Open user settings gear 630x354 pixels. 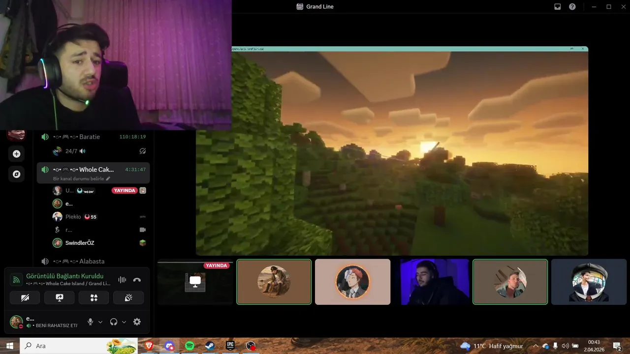click(137, 322)
